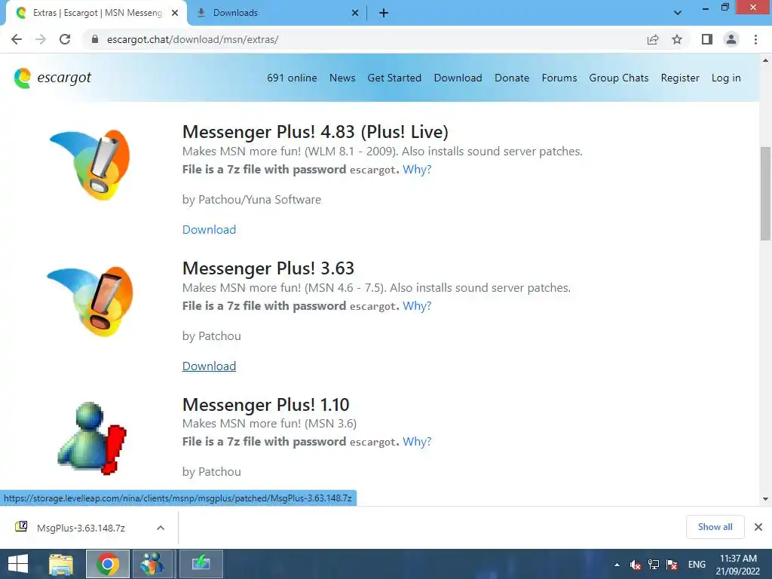772x579 pixels.
Task: Open News page in navigation
Action: click(342, 78)
